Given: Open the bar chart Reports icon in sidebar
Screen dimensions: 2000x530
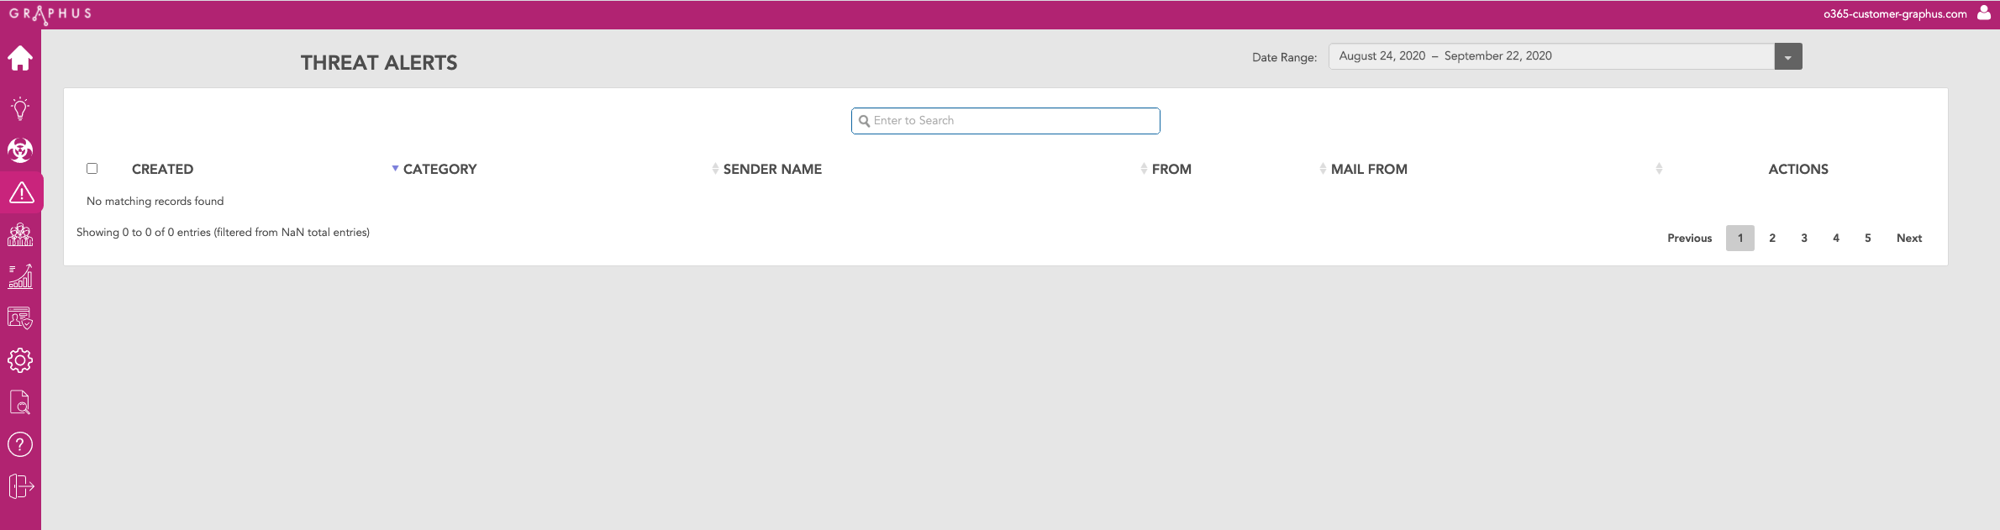Looking at the screenshot, I should 20,276.
